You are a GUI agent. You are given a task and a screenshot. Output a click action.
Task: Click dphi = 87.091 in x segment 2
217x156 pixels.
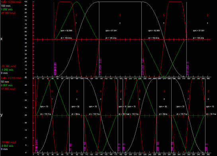click(x=111, y=31)
